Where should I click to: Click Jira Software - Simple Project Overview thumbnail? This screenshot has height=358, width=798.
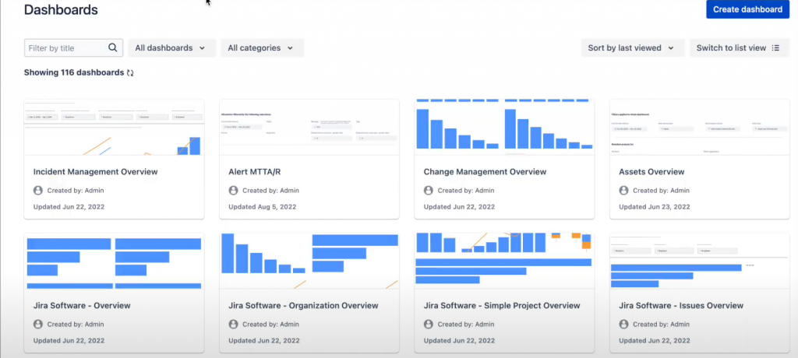click(x=503, y=261)
